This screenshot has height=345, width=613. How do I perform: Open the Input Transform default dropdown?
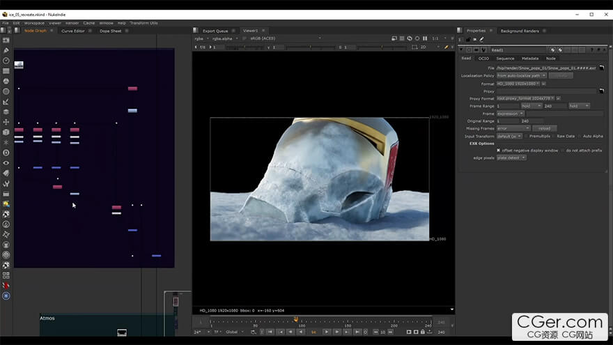509,136
